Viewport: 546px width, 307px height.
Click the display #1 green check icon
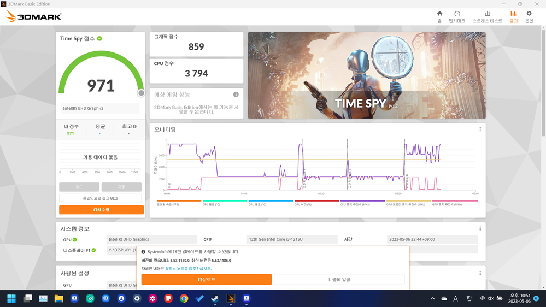click(x=93, y=250)
